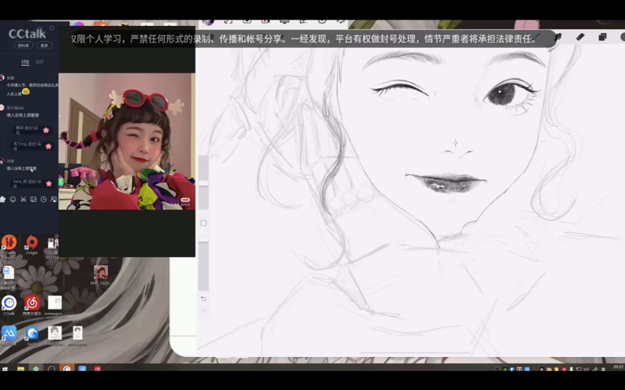Screen dimensions: 625x390
Task: Toggle the square modifier button on sidebar
Action: coord(203,223)
